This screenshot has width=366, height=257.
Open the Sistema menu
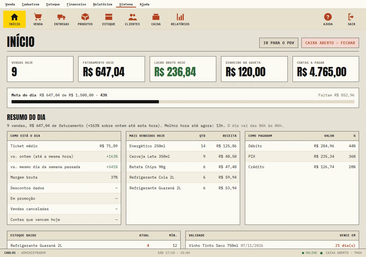[126, 4]
